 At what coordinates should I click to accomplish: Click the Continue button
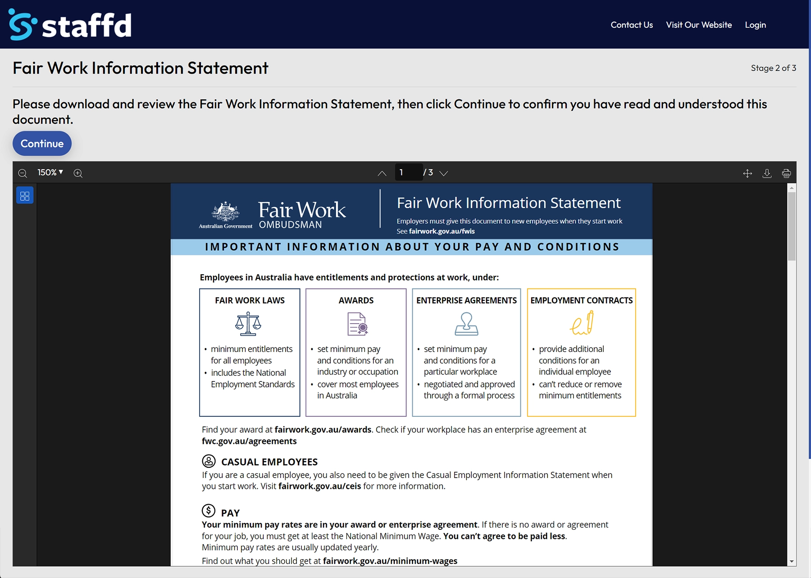(x=42, y=144)
